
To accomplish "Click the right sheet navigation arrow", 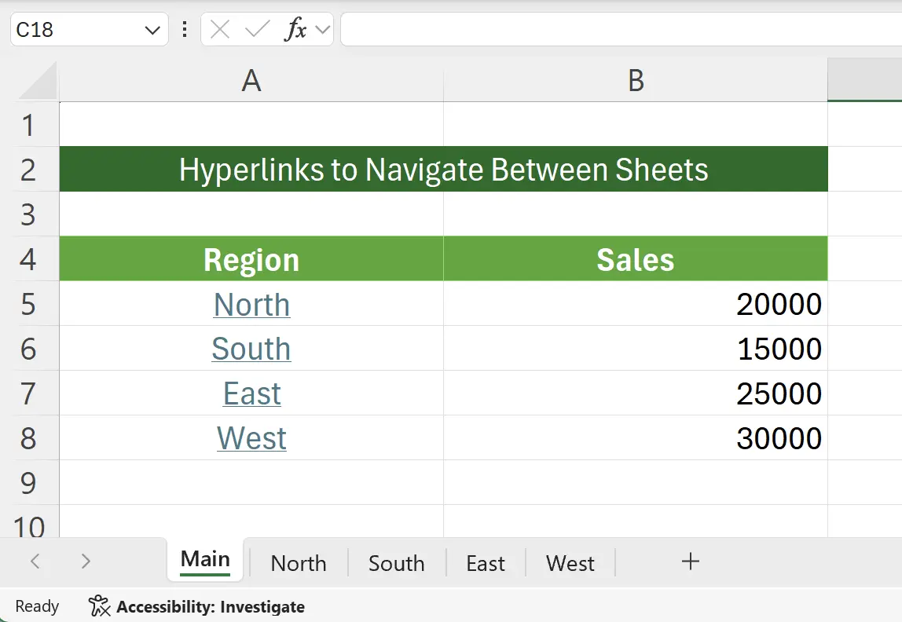I will point(85,562).
